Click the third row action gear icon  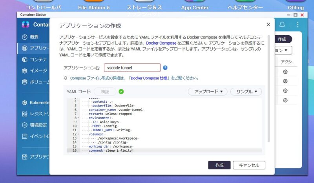(285, 91)
